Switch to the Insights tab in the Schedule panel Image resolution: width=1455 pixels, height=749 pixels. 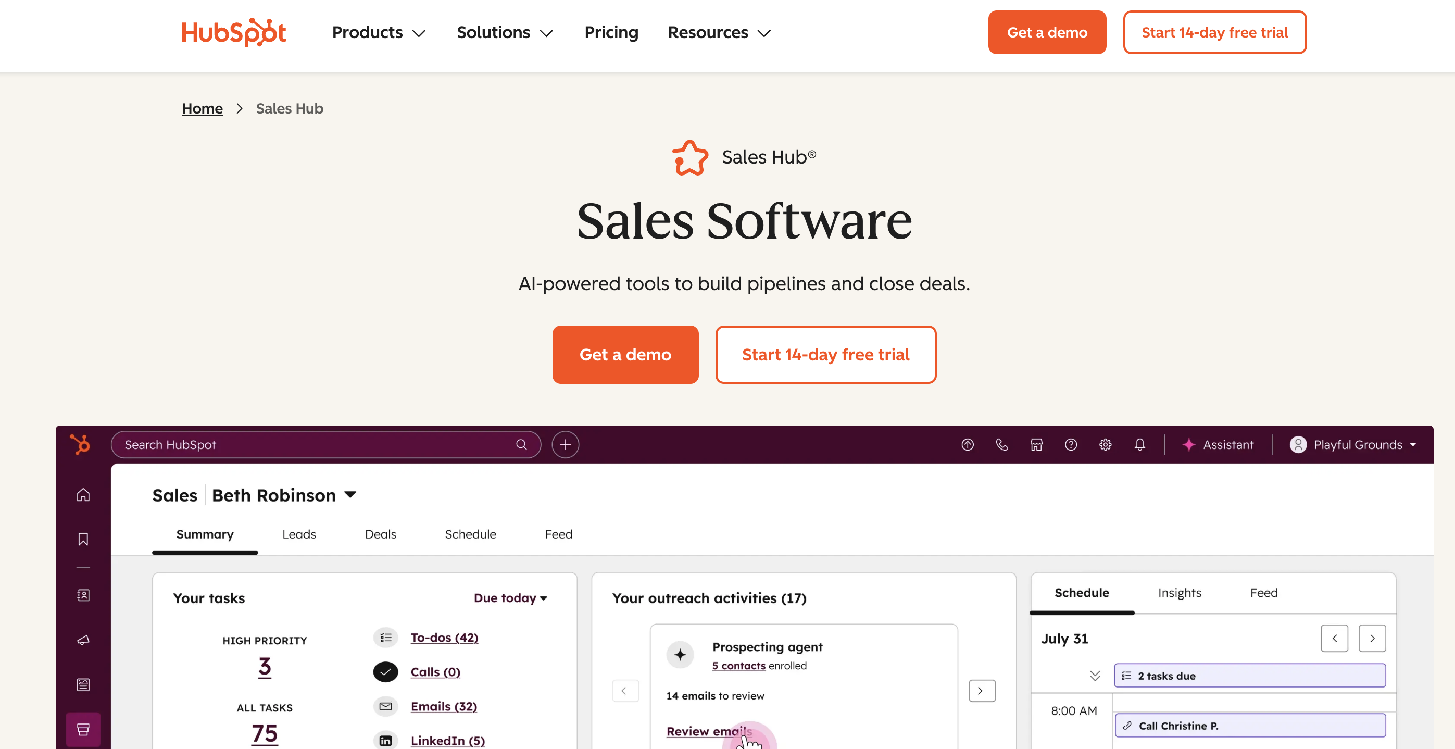coord(1180,593)
